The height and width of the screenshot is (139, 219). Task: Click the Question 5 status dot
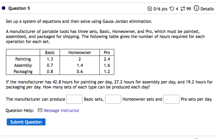tap(4, 9)
